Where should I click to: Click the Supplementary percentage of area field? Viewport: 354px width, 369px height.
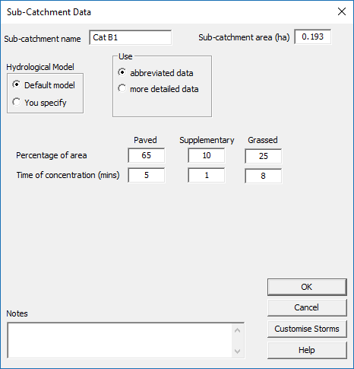pos(207,155)
